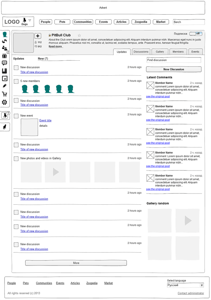This screenshot has width=211, height=300.
Task: Star the PitBull Club as favorite
Action: pos(79,35)
